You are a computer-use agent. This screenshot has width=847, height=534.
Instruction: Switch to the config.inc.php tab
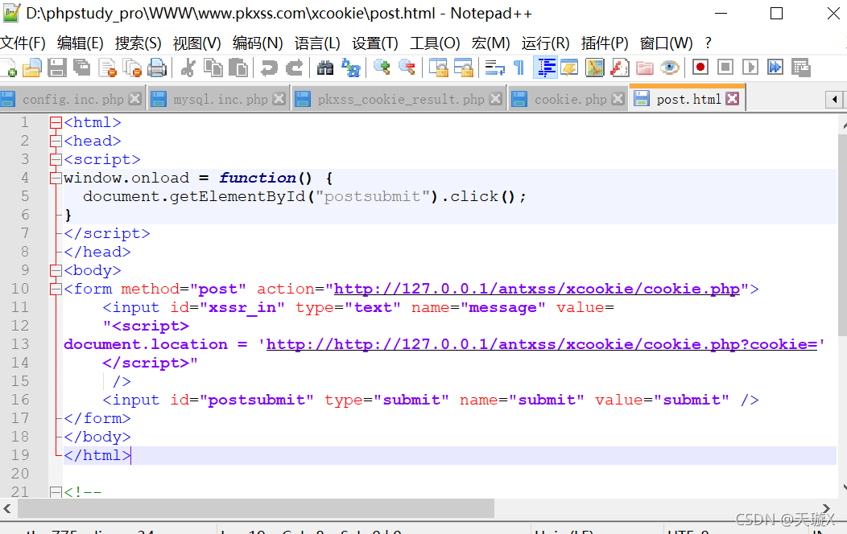(x=73, y=99)
